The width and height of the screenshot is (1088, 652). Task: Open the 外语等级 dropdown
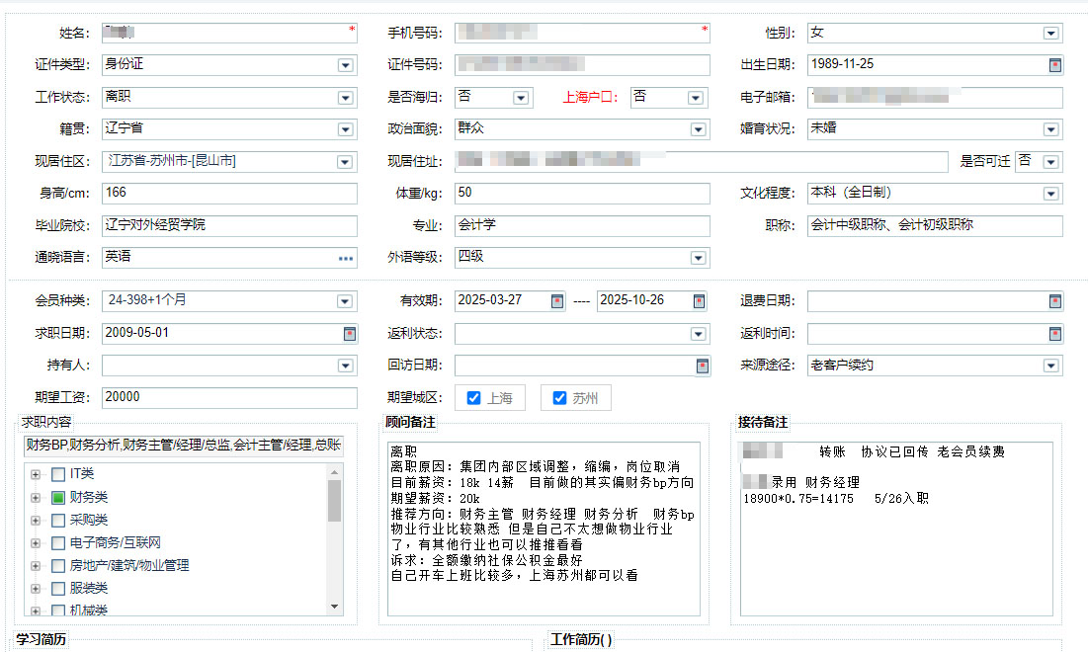698,259
